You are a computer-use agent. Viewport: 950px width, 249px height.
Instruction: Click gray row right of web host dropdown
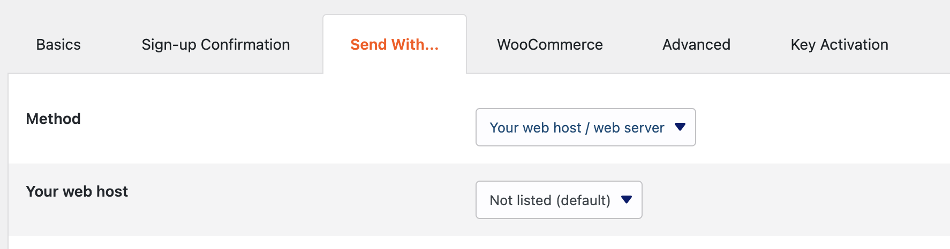[x=793, y=200]
